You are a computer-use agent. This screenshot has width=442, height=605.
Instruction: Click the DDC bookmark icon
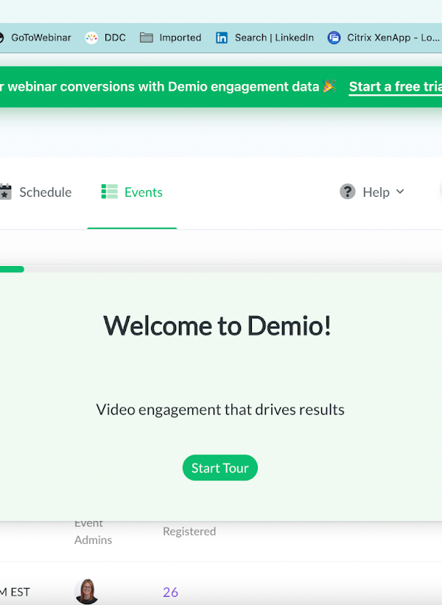pos(91,38)
